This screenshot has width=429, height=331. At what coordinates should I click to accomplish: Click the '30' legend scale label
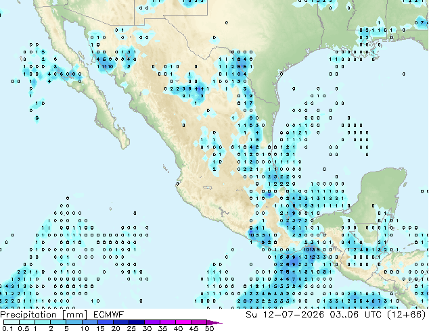click(147, 328)
